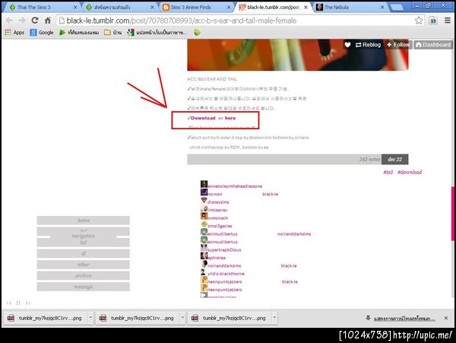This screenshot has width=456, height=343.
Task: Open the green play arrow bookmark
Action: click(x=79, y=33)
